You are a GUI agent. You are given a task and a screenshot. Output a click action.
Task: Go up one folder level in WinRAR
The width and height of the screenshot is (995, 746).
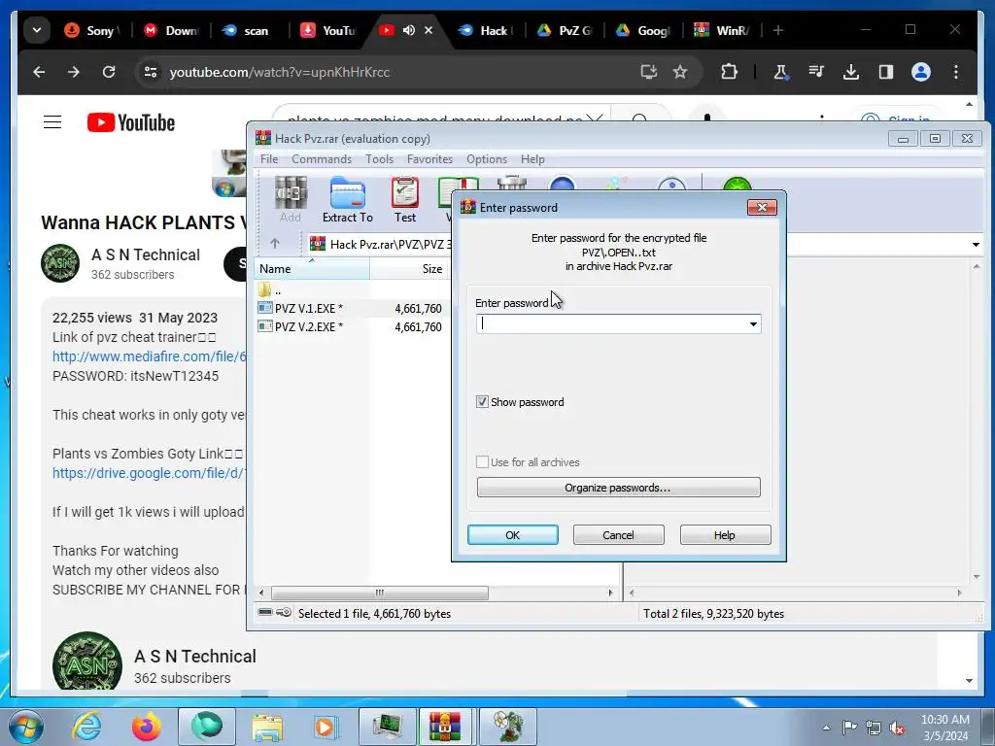[275, 244]
